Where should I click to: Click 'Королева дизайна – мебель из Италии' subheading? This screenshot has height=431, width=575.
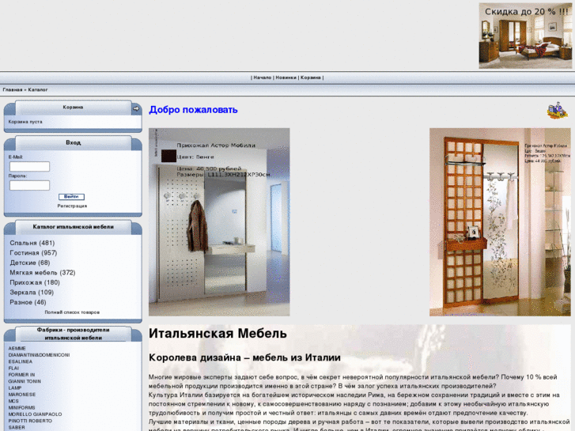point(244,357)
